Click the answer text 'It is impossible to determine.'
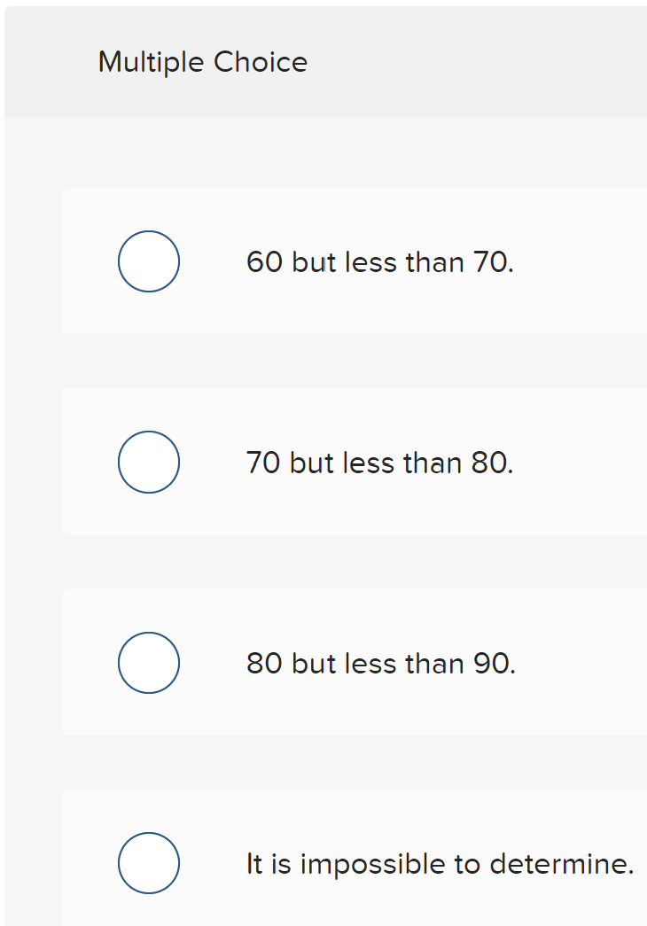The image size is (647, 926). tap(439, 863)
